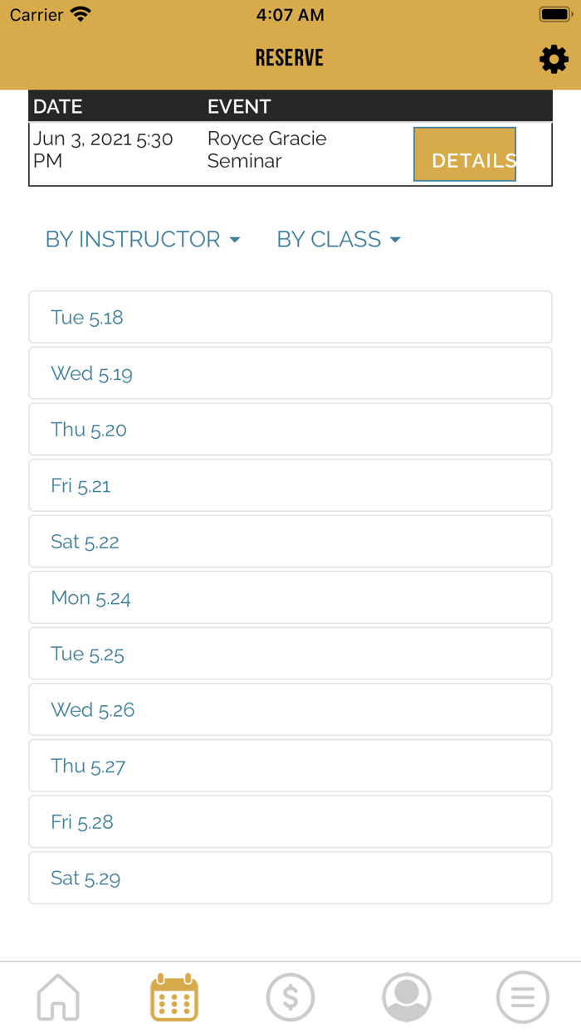Screen dimensions: 581x1032
Task: Open By Class filter dropdown
Action: (x=339, y=240)
